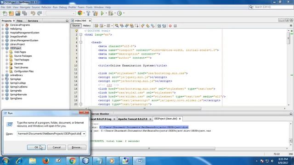Open the Tools menu

click(x=89, y=7)
